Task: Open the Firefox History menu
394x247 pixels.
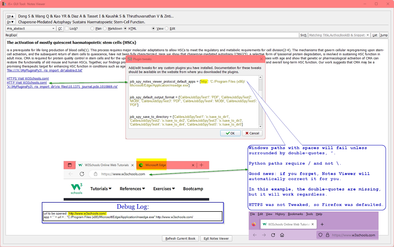Action: pos(280,214)
